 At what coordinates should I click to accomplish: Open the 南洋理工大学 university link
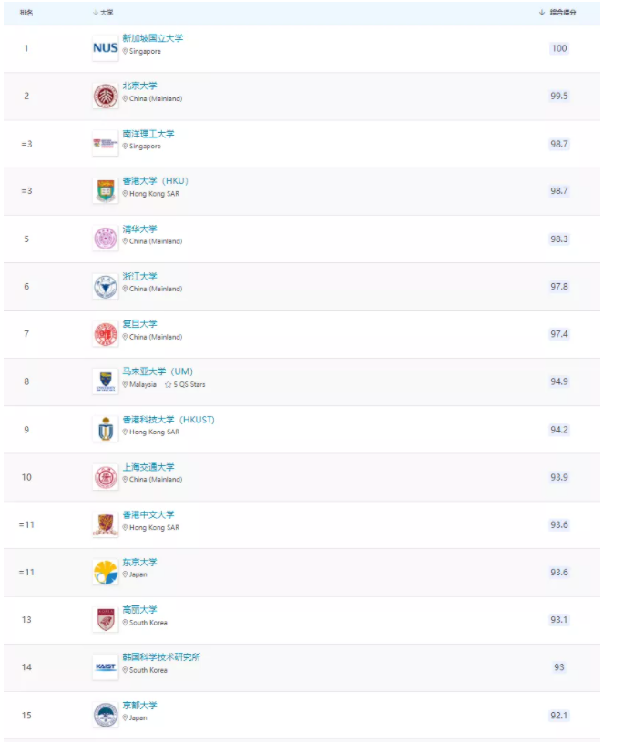pyautogui.click(x=148, y=134)
